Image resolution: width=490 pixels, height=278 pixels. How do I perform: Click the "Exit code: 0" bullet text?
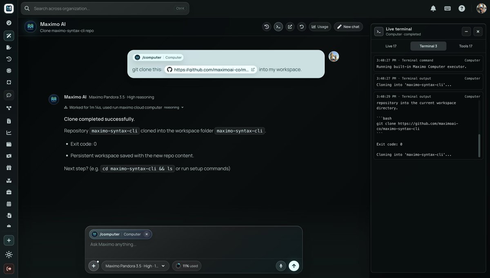point(83,144)
